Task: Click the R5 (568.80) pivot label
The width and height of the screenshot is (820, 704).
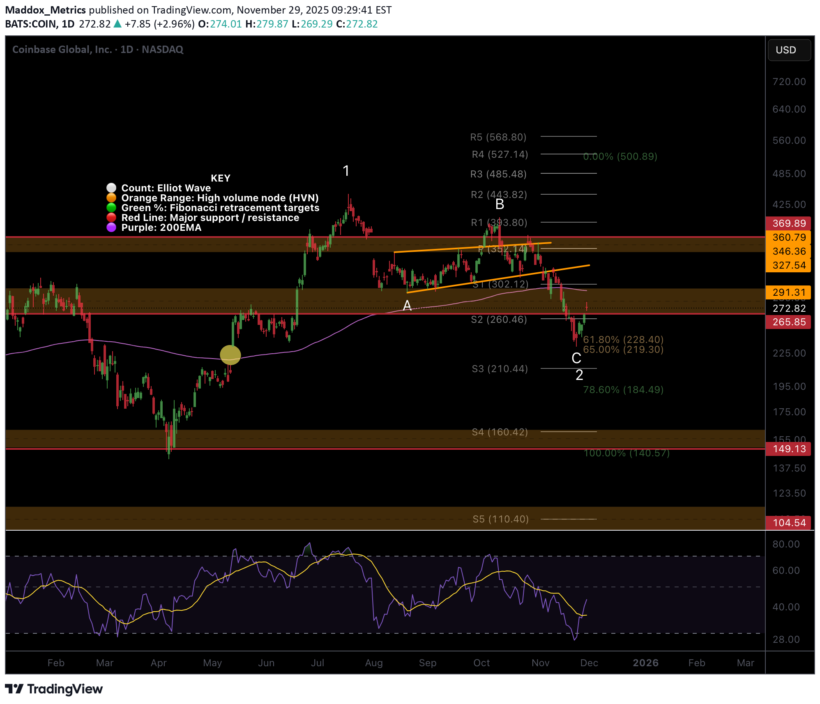Action: pos(498,137)
